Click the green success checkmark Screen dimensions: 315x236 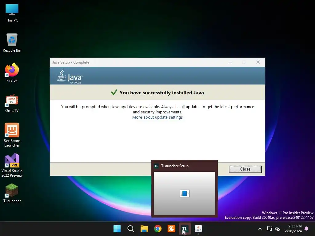point(114,92)
